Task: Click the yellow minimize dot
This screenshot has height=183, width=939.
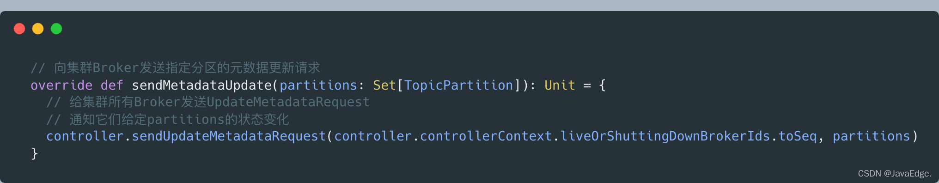Action: 38,29
